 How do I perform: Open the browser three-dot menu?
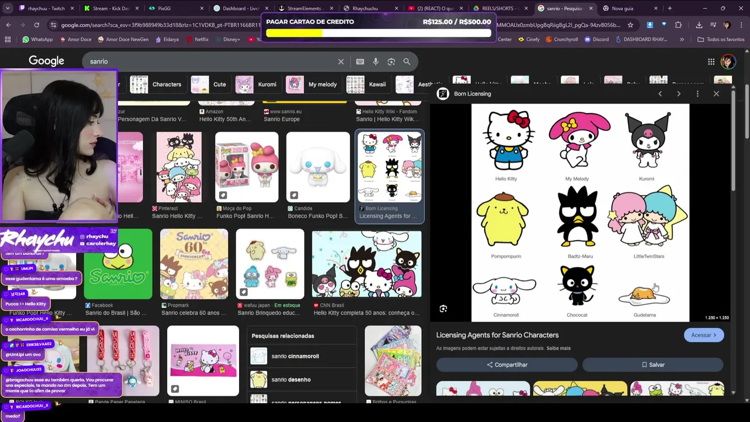coord(741,25)
